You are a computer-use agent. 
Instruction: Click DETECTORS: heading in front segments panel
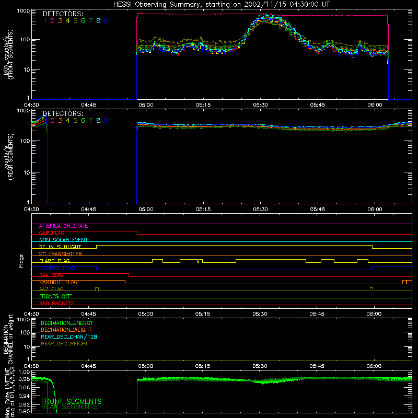point(63,14)
